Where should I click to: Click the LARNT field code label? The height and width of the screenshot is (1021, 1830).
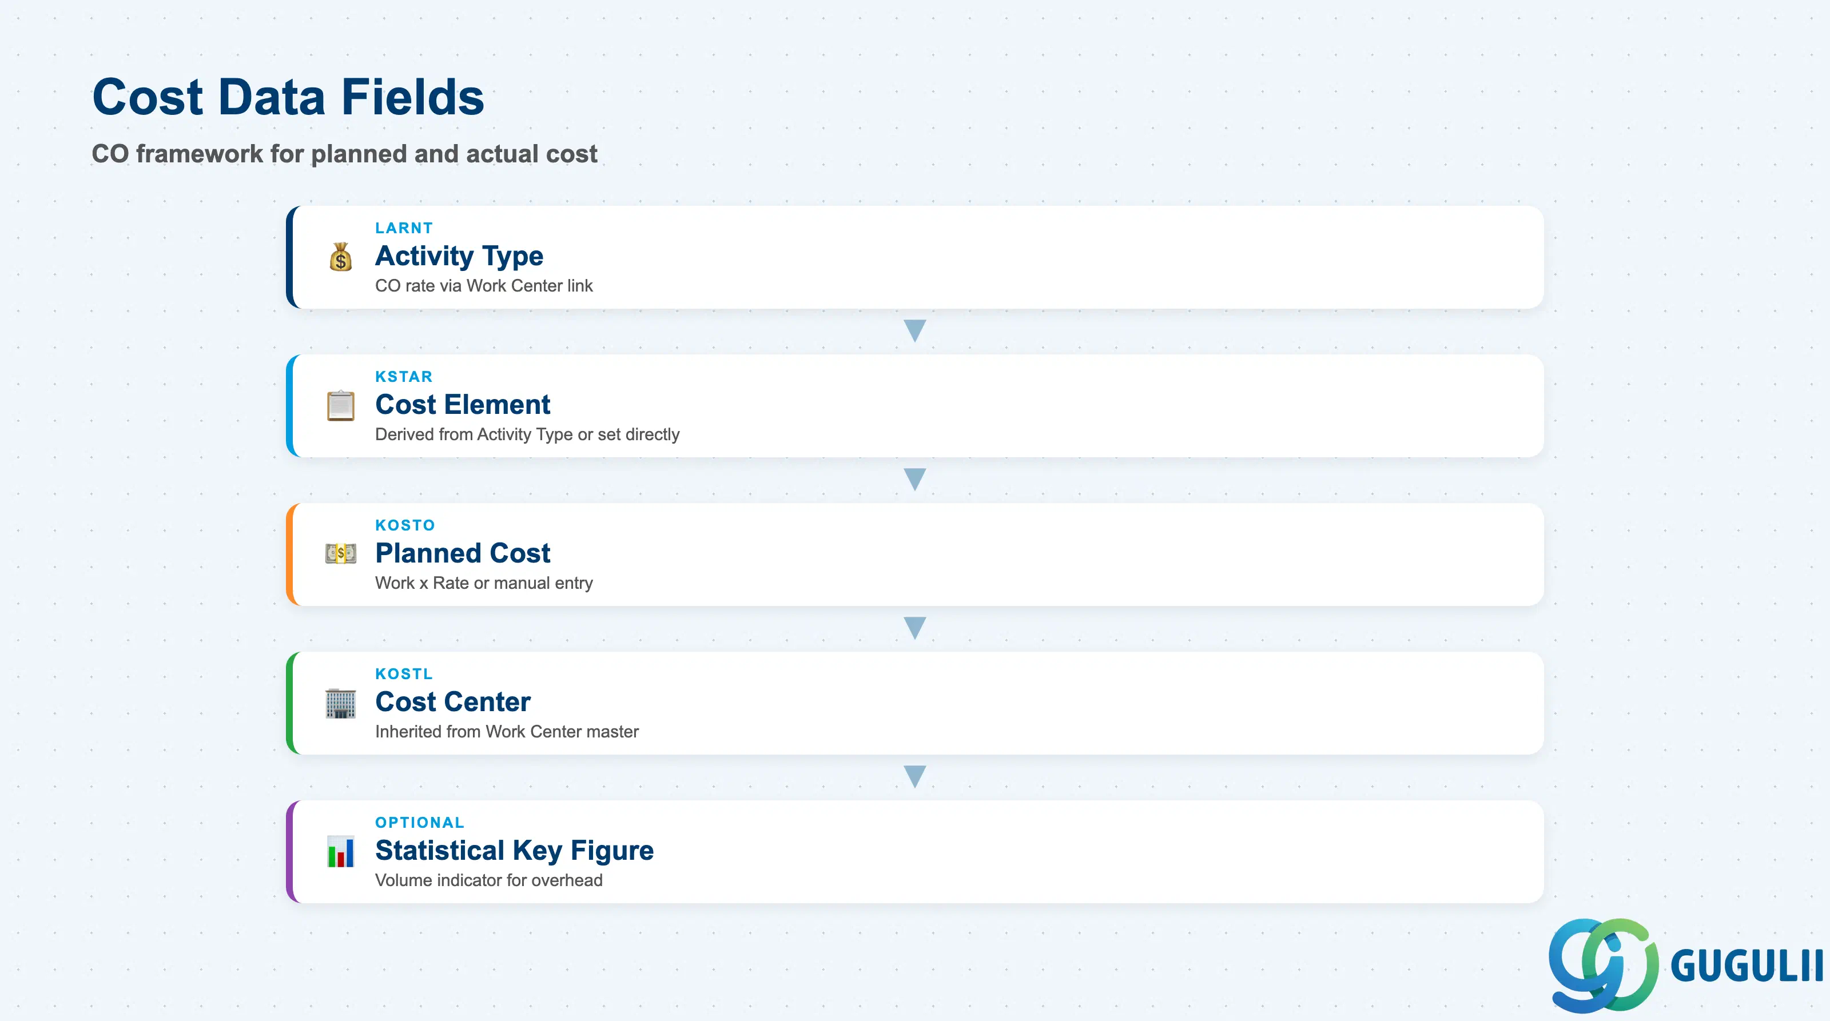coord(404,228)
